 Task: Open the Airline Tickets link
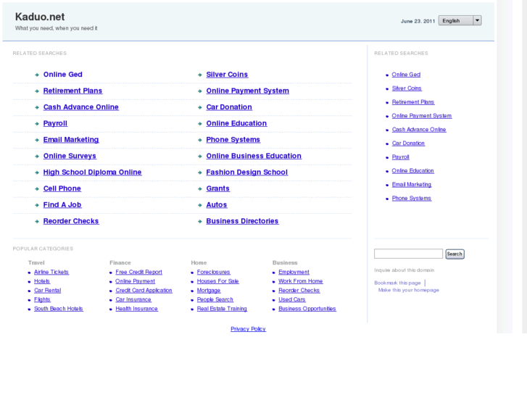[x=51, y=272]
